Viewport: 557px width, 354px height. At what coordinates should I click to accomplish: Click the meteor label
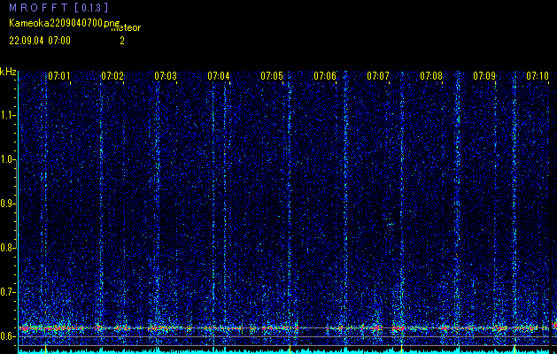tap(126, 28)
